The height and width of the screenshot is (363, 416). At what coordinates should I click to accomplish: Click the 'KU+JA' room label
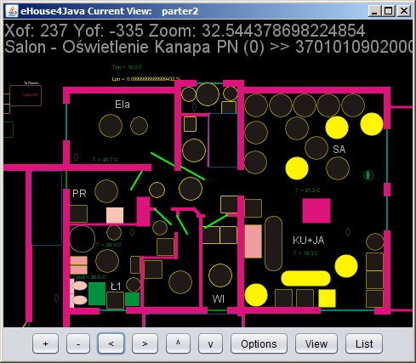(x=309, y=241)
